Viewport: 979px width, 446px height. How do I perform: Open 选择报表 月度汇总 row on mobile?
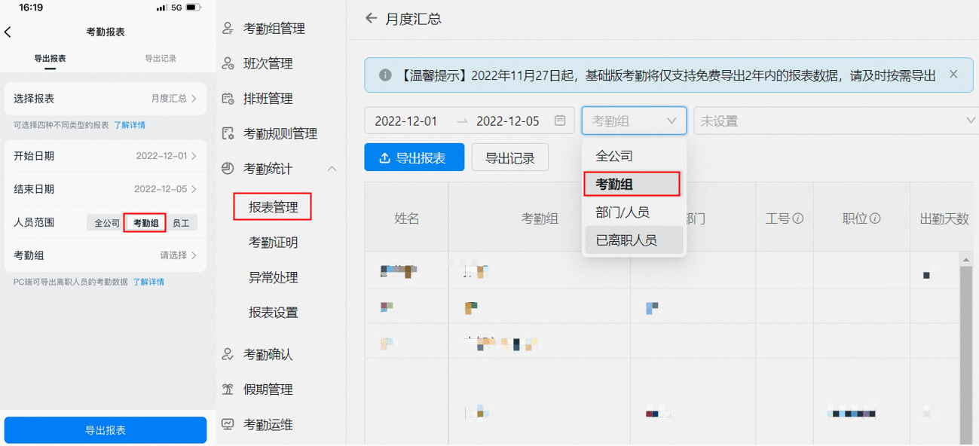(106, 99)
